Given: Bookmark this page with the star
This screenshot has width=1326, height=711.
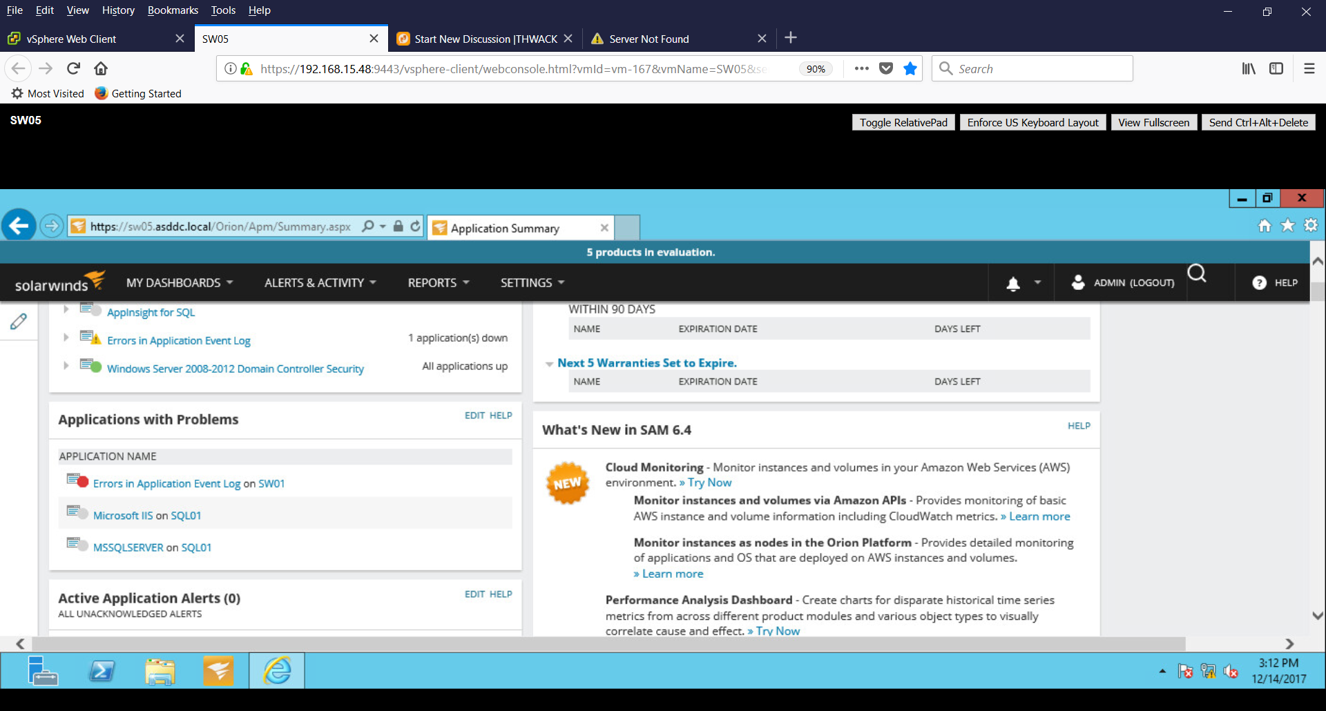Looking at the screenshot, I should (x=910, y=68).
